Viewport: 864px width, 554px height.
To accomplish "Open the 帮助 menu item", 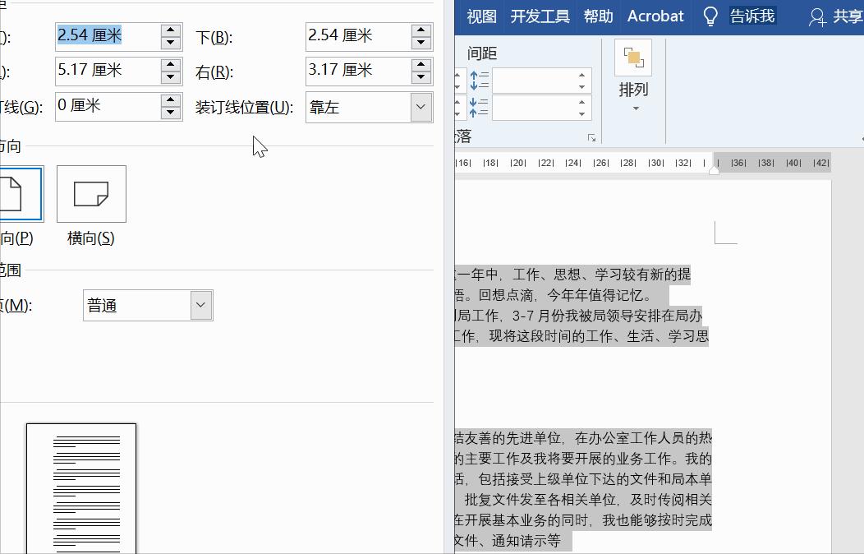I will [598, 16].
